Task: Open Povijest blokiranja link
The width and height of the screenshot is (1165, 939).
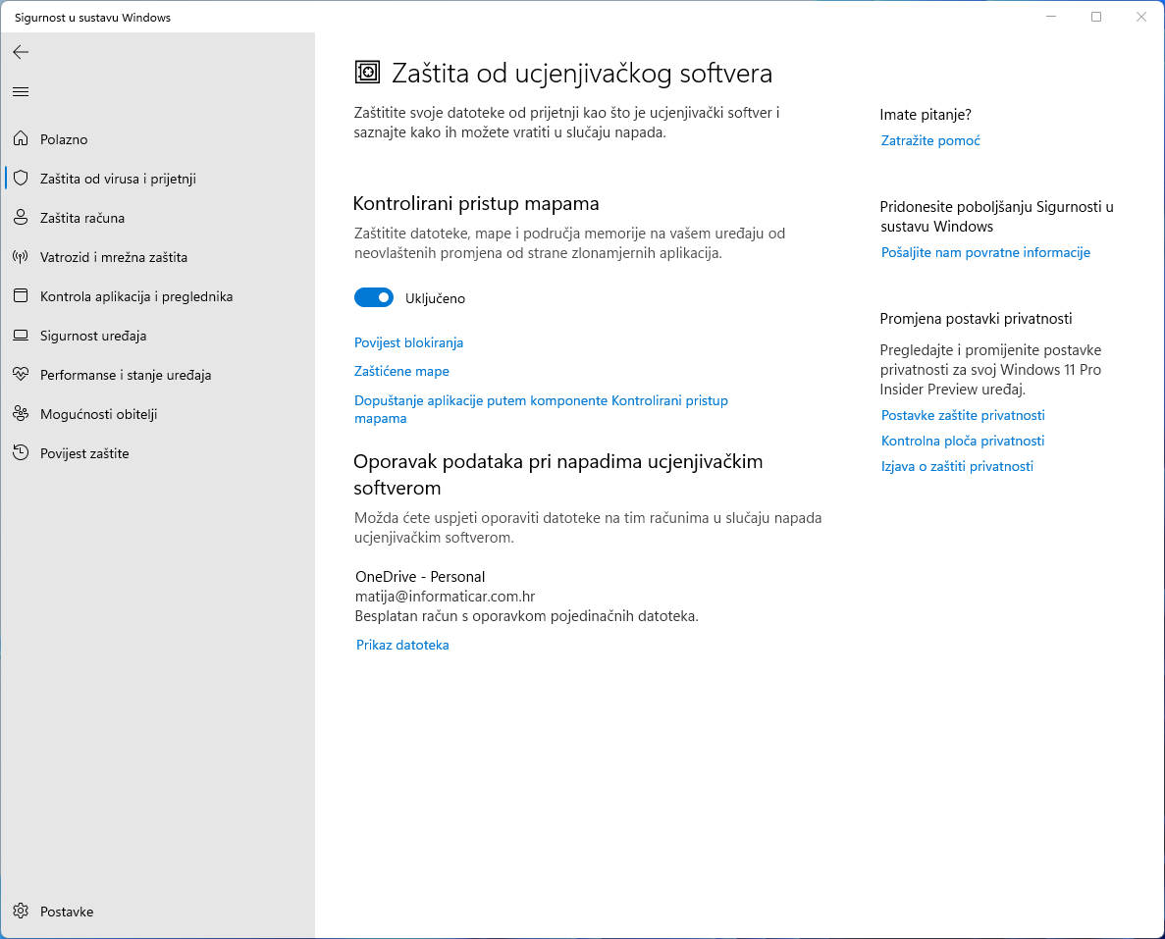Action: (x=408, y=342)
